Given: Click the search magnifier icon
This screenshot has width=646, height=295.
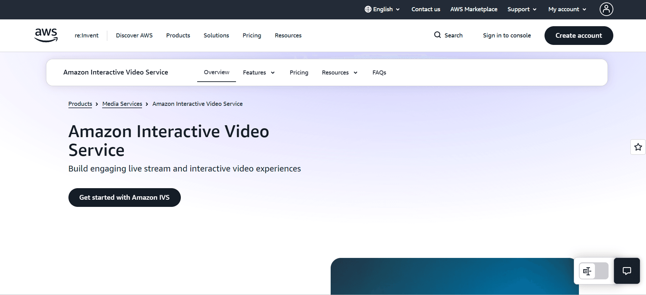Looking at the screenshot, I should pos(437,35).
